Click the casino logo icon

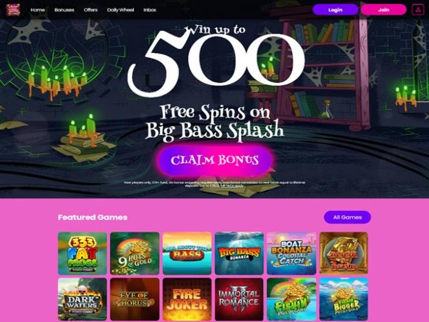13,10
